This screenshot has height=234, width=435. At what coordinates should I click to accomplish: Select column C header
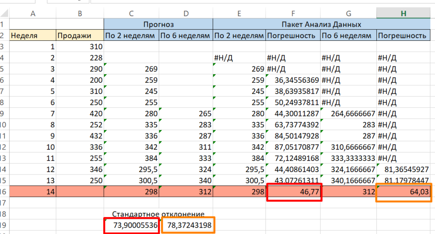pyautogui.click(x=131, y=13)
